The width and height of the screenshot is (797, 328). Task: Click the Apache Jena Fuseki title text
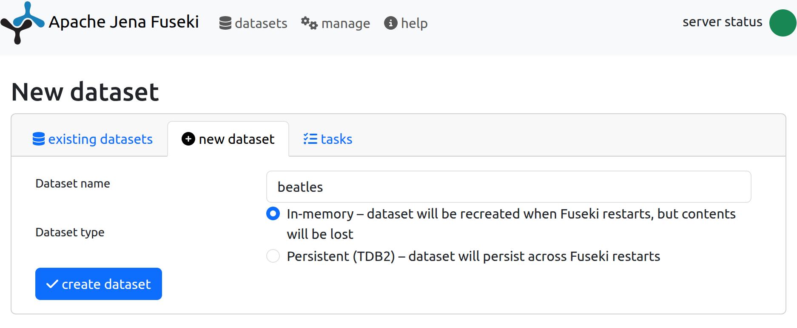[124, 22]
